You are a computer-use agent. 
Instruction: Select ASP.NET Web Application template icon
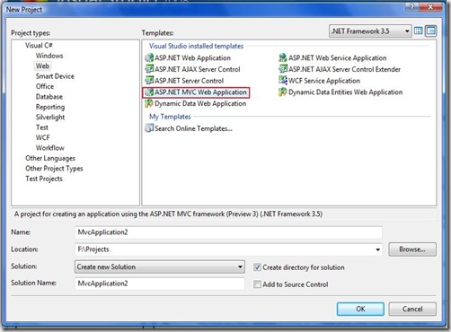tap(149, 57)
